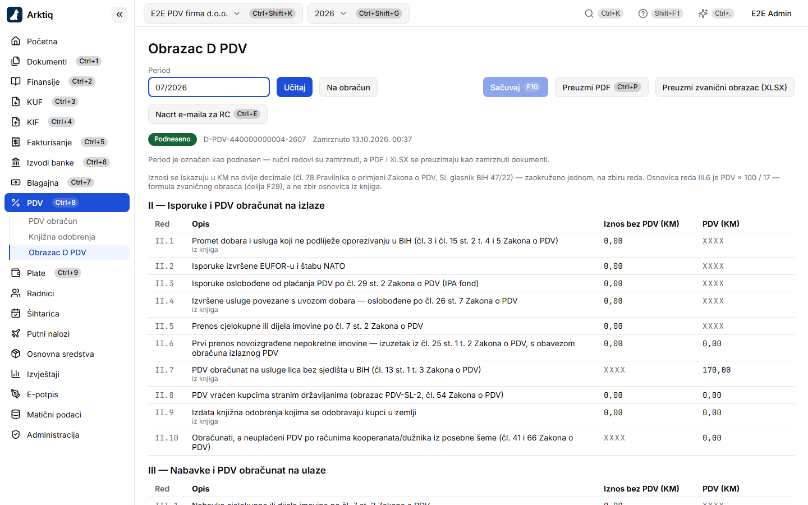This screenshot has height=505, width=808.
Task: Collapse the sidebar with the double-chevron icon
Action: [x=120, y=15]
